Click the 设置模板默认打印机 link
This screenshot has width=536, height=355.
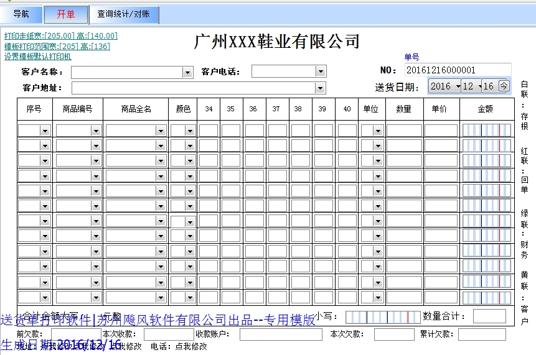pos(37,57)
